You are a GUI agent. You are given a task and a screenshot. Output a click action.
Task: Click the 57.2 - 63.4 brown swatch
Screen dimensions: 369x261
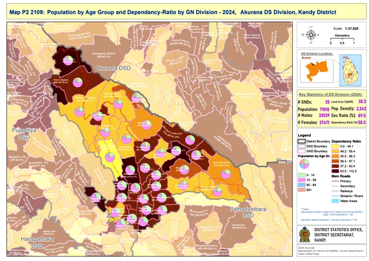point(335,166)
